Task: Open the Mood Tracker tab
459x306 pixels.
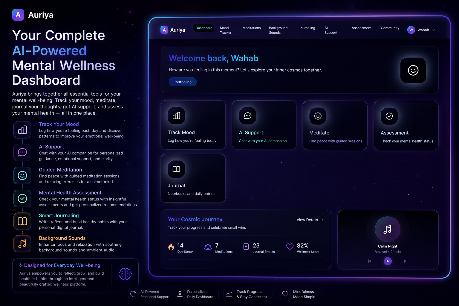Action: [226, 30]
